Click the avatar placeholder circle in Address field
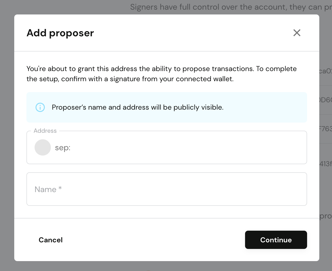 tap(42, 147)
